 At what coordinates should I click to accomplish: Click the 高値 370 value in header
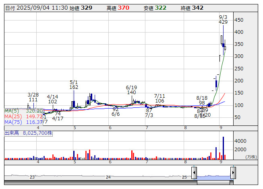click(124, 8)
